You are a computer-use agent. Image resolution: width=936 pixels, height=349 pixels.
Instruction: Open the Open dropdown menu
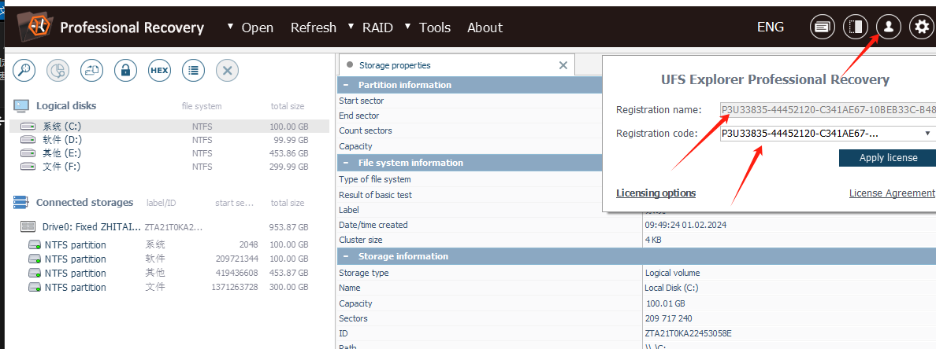point(250,28)
